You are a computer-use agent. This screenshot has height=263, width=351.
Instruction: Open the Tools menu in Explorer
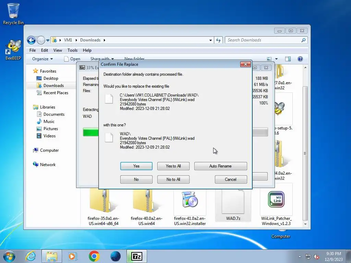coord(72,50)
